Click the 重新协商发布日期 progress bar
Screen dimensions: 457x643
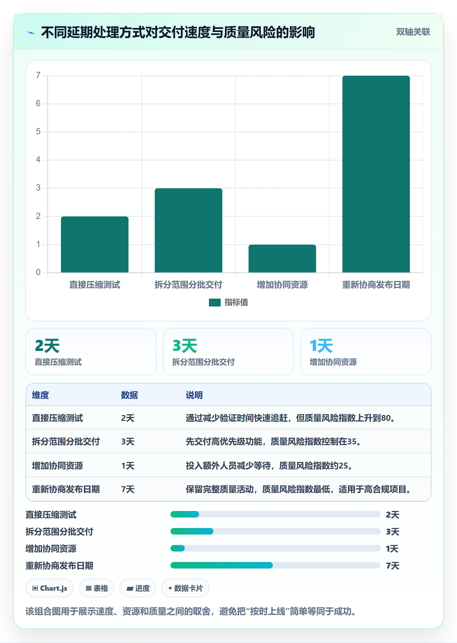coord(275,566)
